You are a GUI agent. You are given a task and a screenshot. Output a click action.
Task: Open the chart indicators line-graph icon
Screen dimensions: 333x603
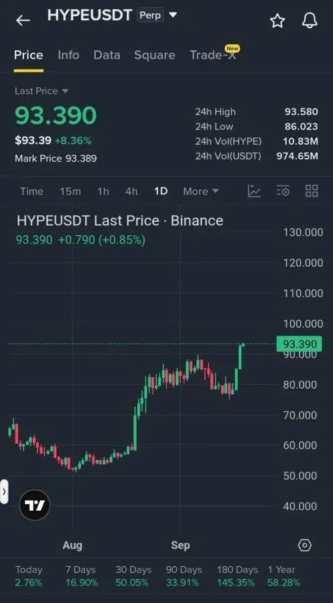[254, 191]
